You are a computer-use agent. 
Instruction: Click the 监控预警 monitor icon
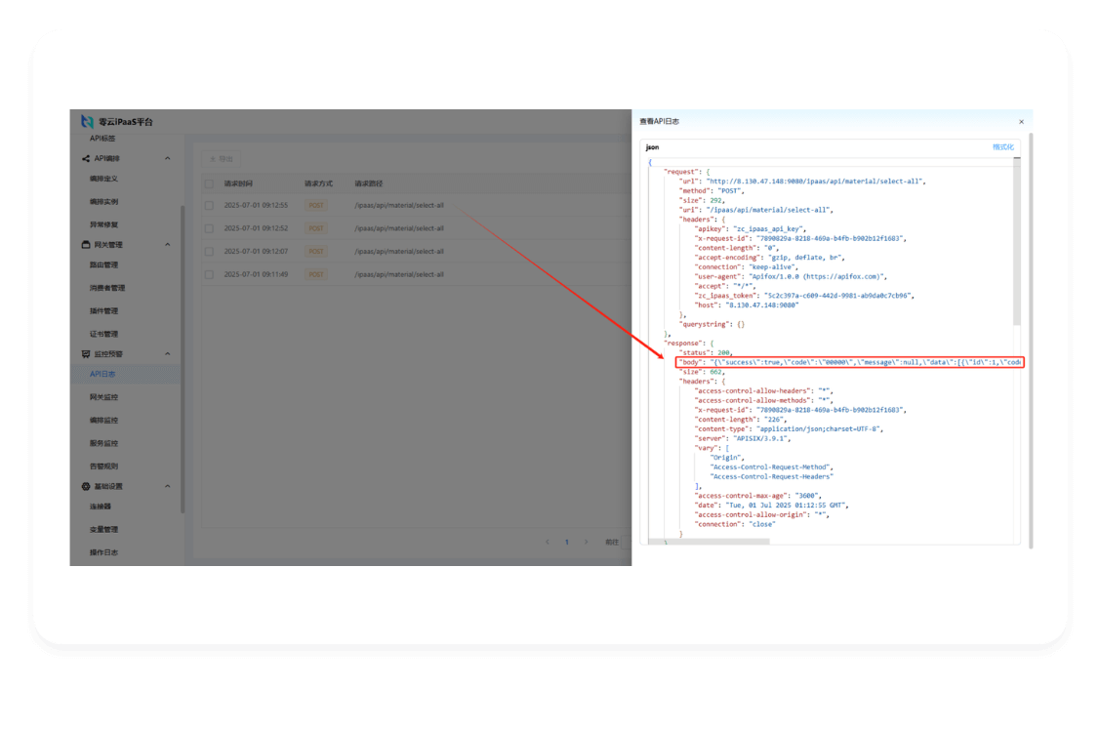pos(85,354)
